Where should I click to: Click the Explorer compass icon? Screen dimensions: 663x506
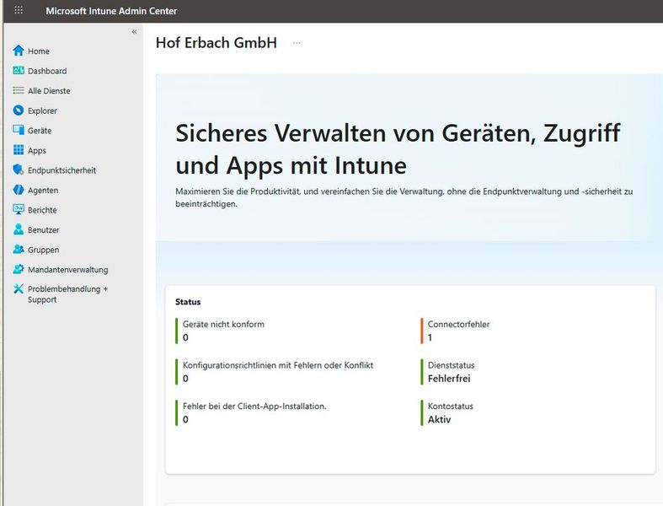pyautogui.click(x=19, y=110)
